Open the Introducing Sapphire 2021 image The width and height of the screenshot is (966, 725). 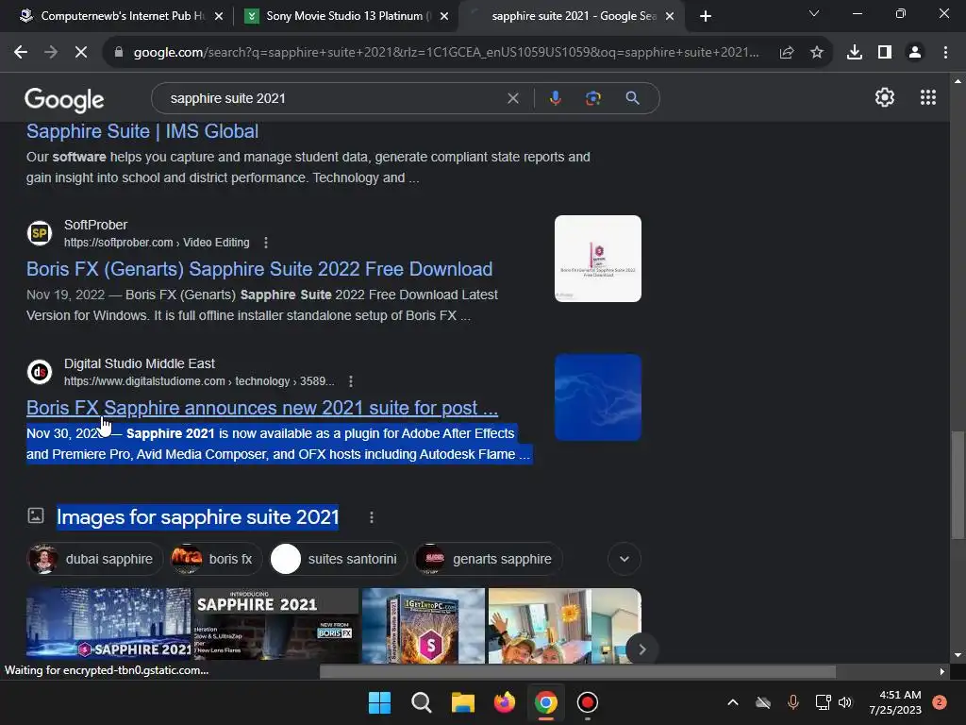click(276, 625)
